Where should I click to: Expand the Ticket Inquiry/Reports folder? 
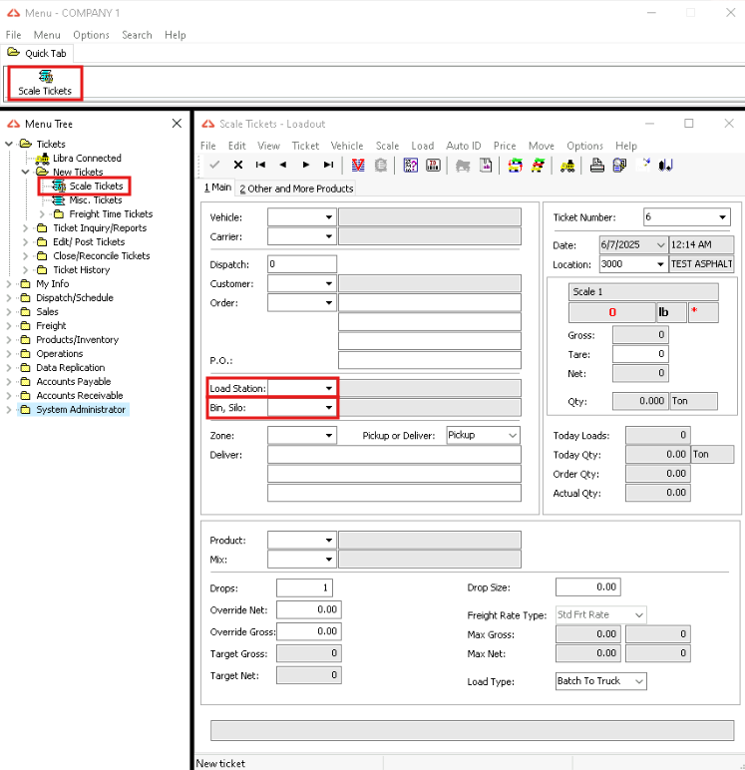click(x=26, y=228)
